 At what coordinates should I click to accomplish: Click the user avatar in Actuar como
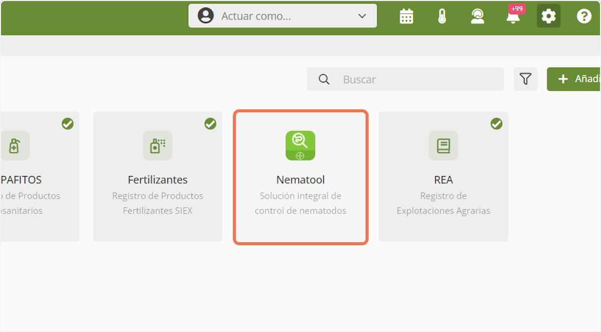pyautogui.click(x=205, y=16)
